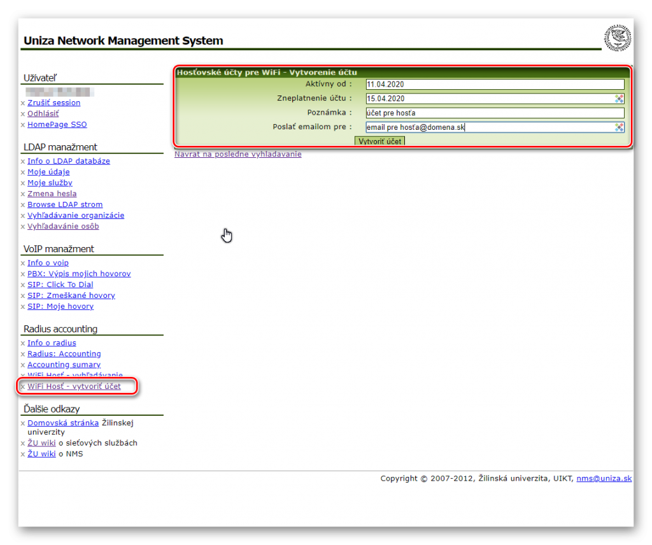The width and height of the screenshot is (652, 545).
Task: Click the Aktívny od label
Action: point(329,84)
